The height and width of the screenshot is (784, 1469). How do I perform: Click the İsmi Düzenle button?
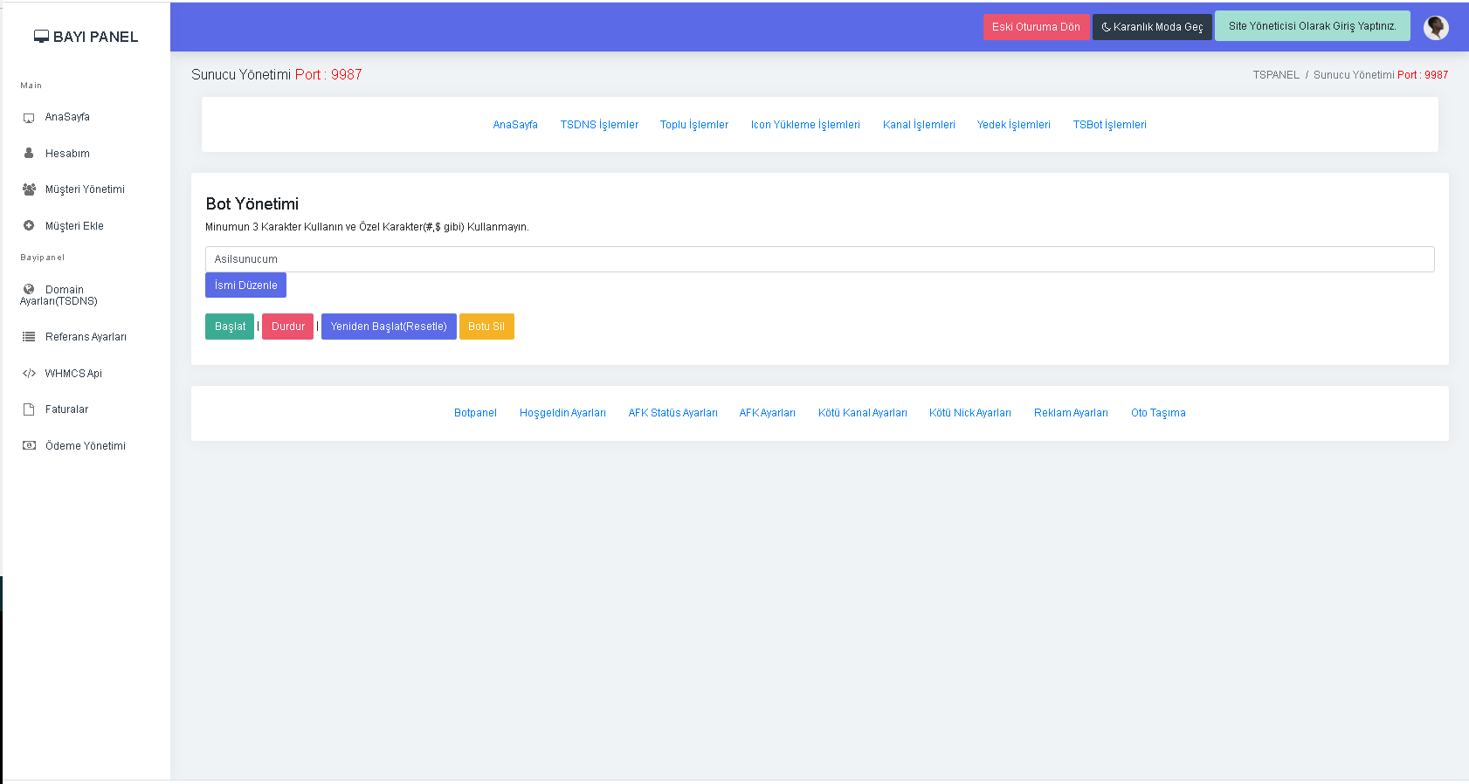pos(245,285)
